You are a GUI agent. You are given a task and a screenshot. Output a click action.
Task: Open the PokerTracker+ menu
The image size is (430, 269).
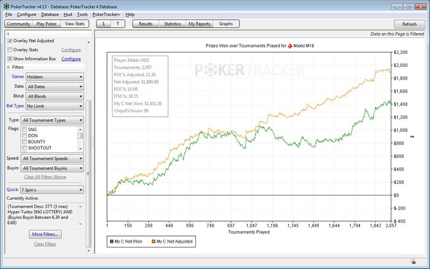[106, 15]
